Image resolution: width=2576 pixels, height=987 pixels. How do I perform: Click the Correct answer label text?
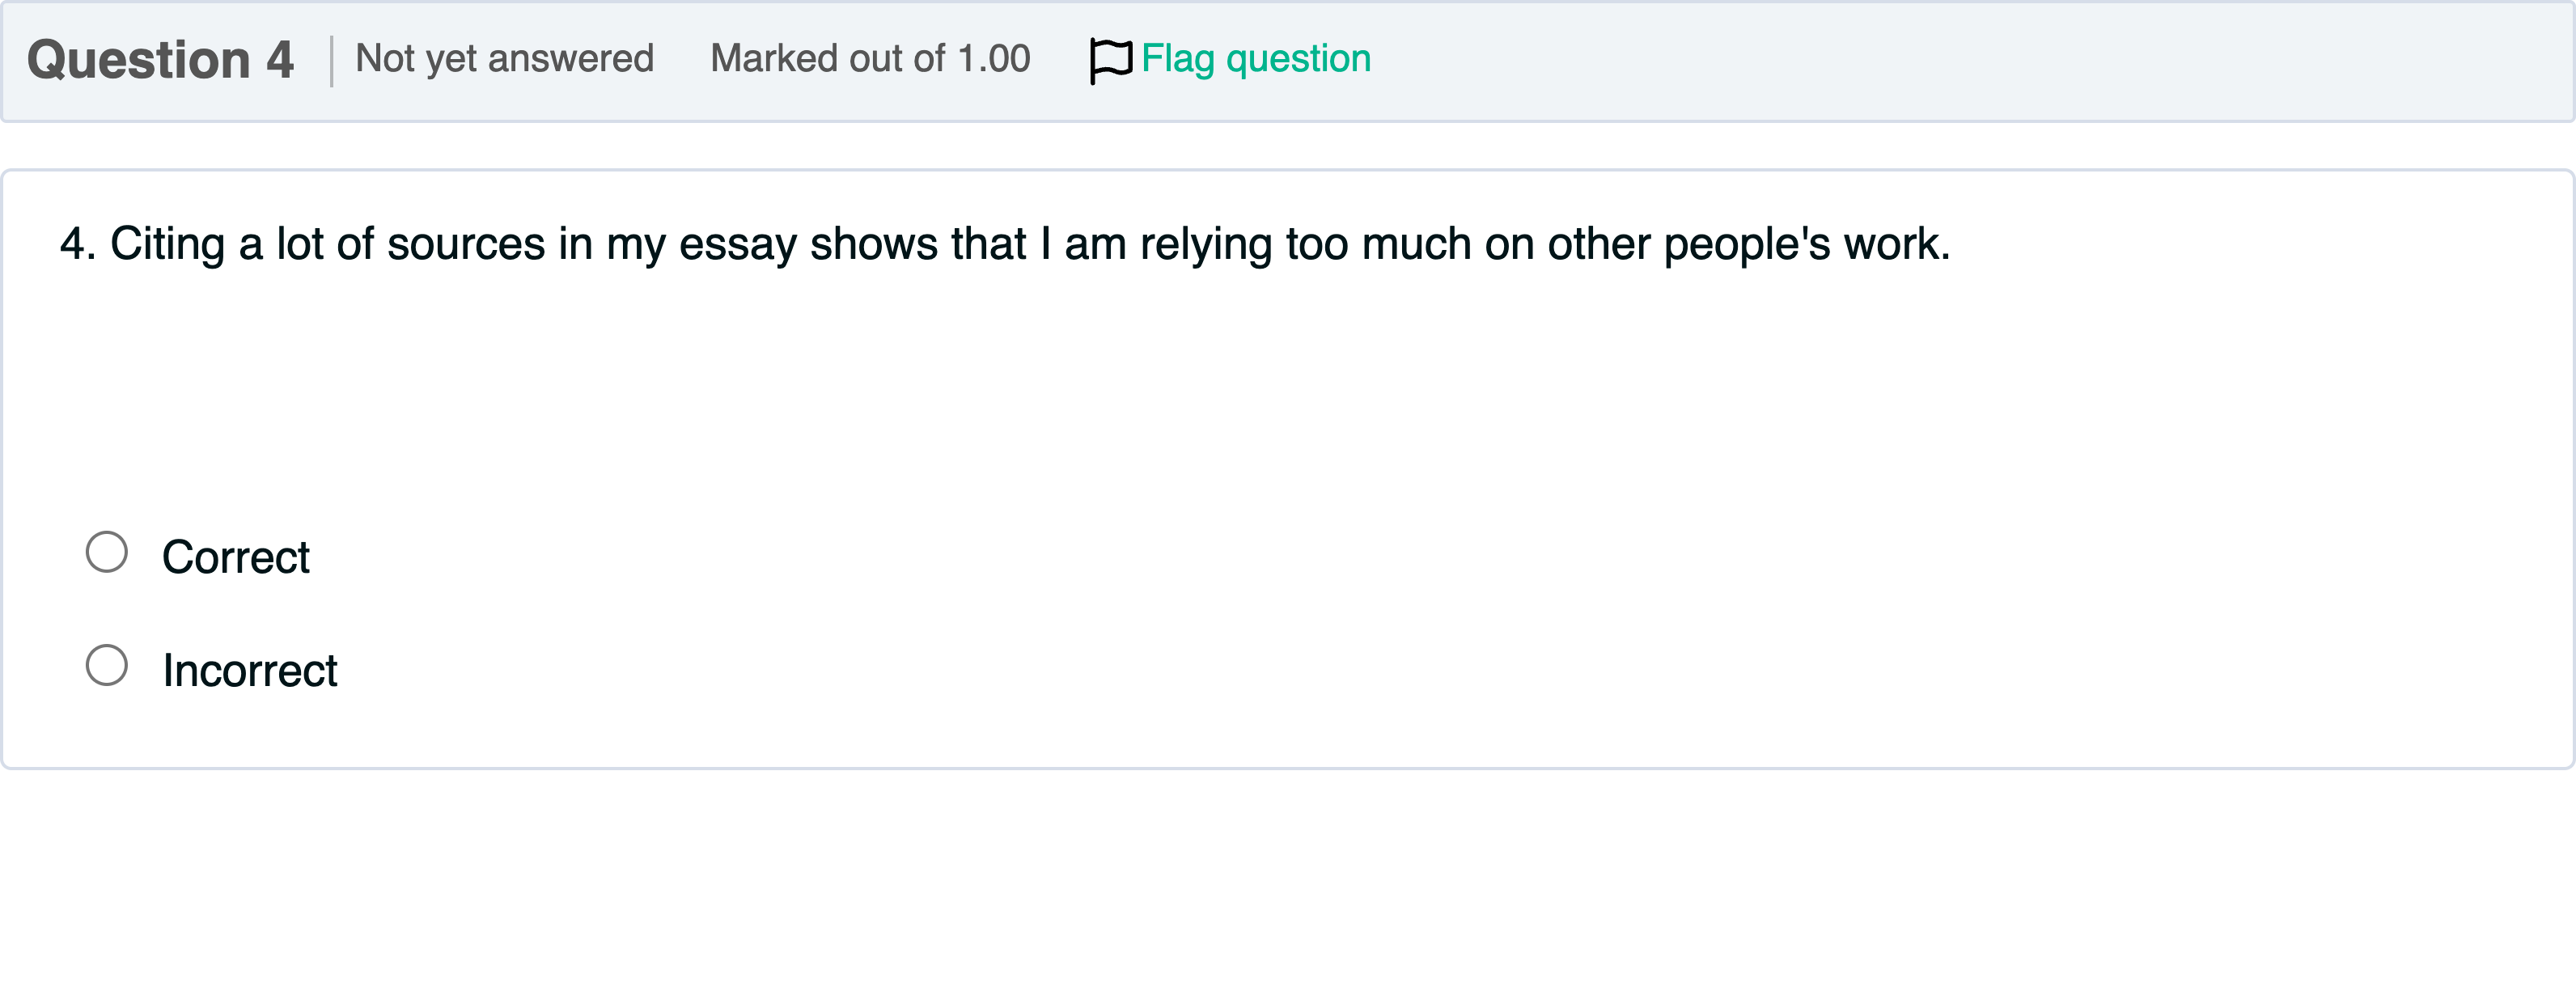(236, 557)
